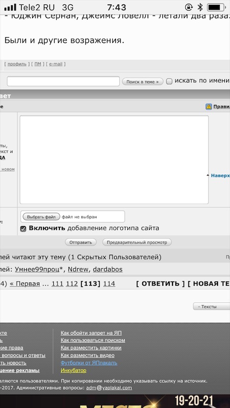Jump to the Первая page link

(25, 284)
